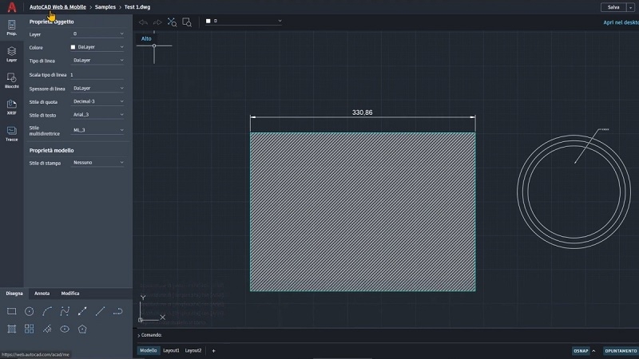Select the Spline draw tool
This screenshot has width=639, height=359.
pyautogui.click(x=65, y=311)
